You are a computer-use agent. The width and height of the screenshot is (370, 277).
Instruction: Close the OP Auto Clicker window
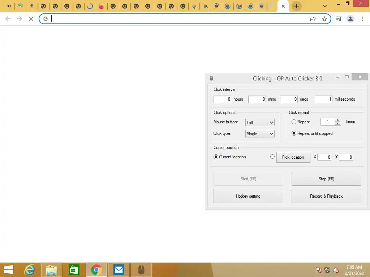click(360, 77)
